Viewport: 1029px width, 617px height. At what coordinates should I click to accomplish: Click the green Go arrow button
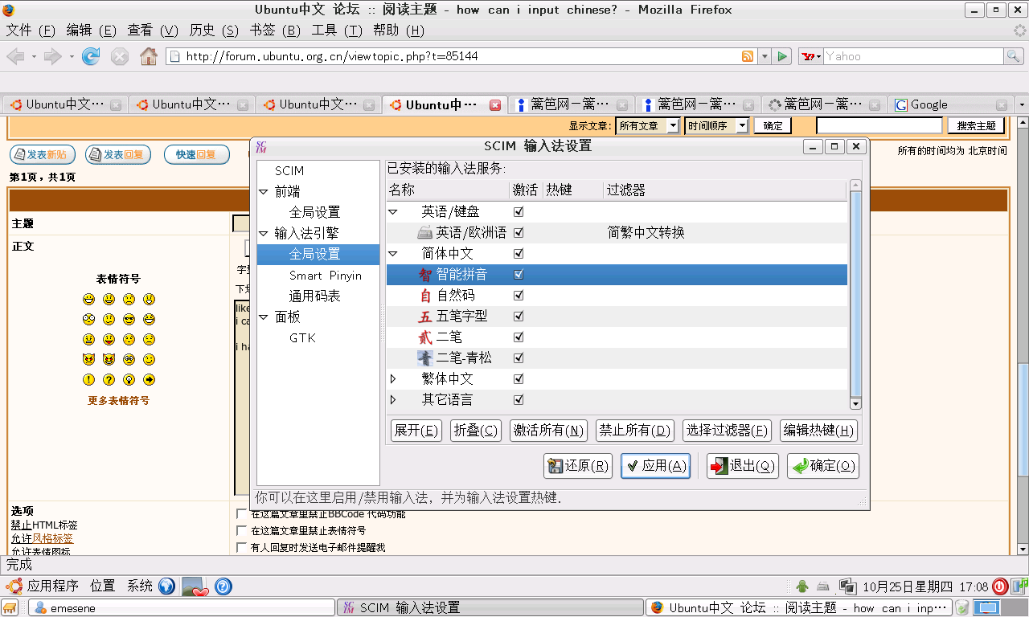tap(782, 56)
